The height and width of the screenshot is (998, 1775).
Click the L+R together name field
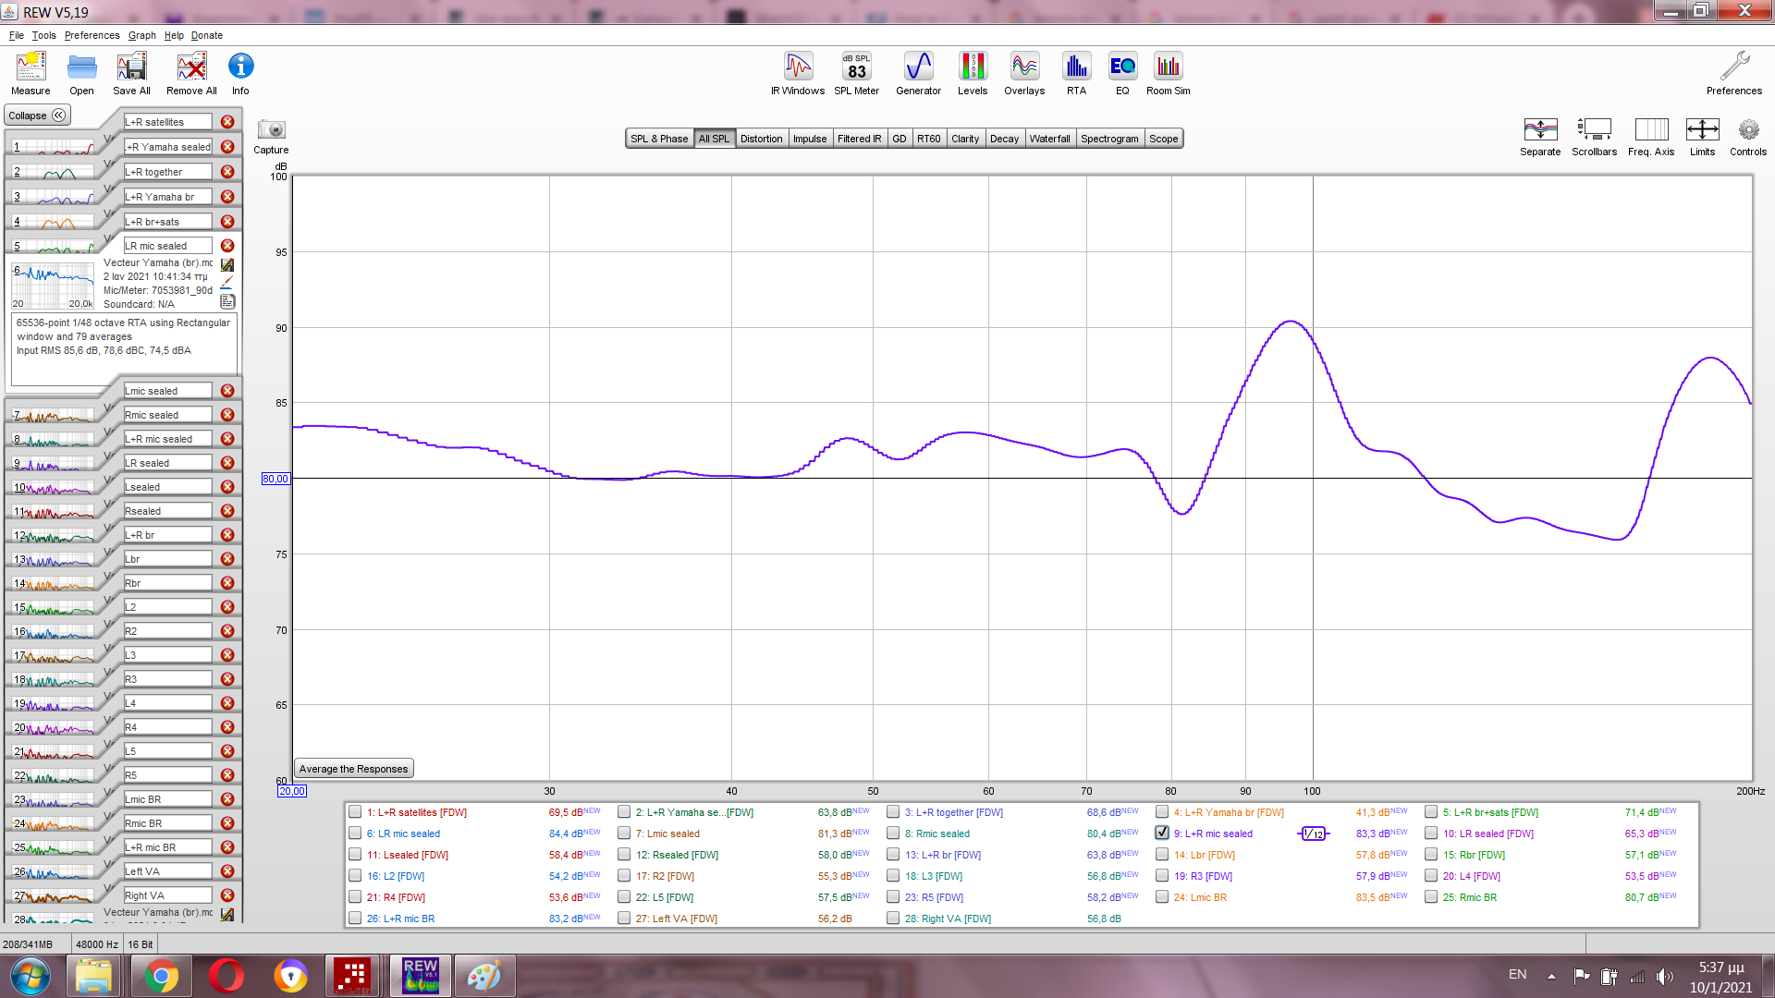tap(167, 172)
